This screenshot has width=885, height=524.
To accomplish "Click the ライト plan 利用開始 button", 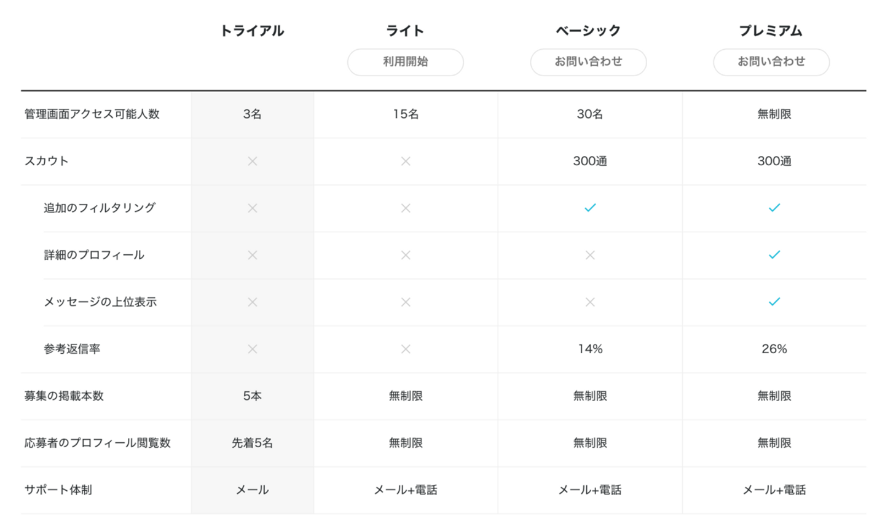I will tap(405, 62).
